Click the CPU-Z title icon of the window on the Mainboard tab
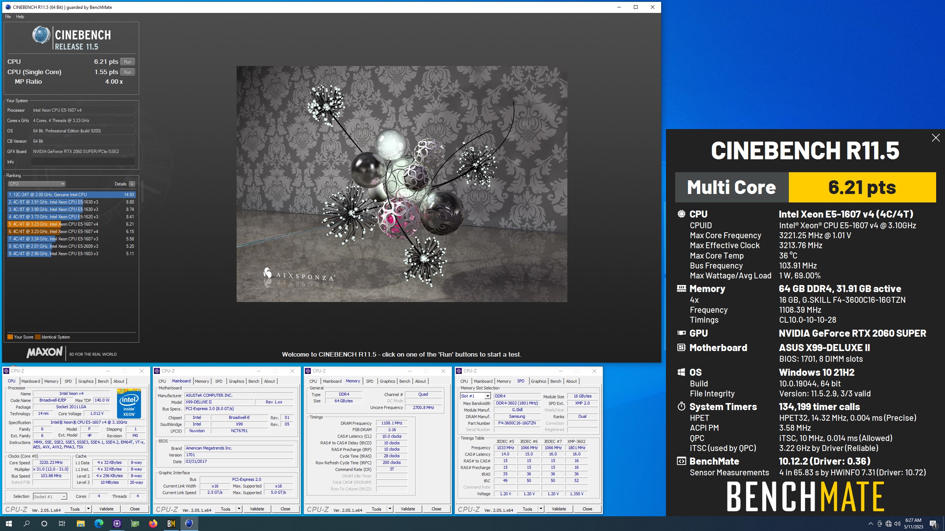945x531 pixels. click(x=157, y=371)
